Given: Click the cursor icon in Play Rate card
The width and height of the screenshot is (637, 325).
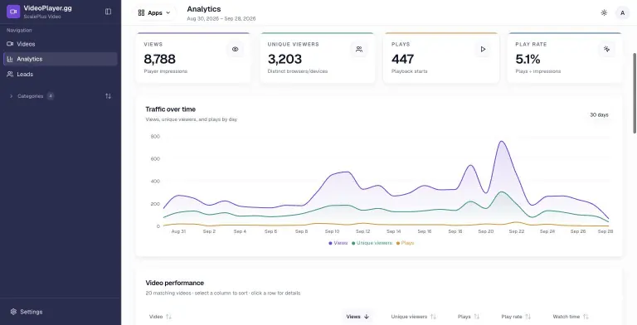Looking at the screenshot, I should (607, 49).
